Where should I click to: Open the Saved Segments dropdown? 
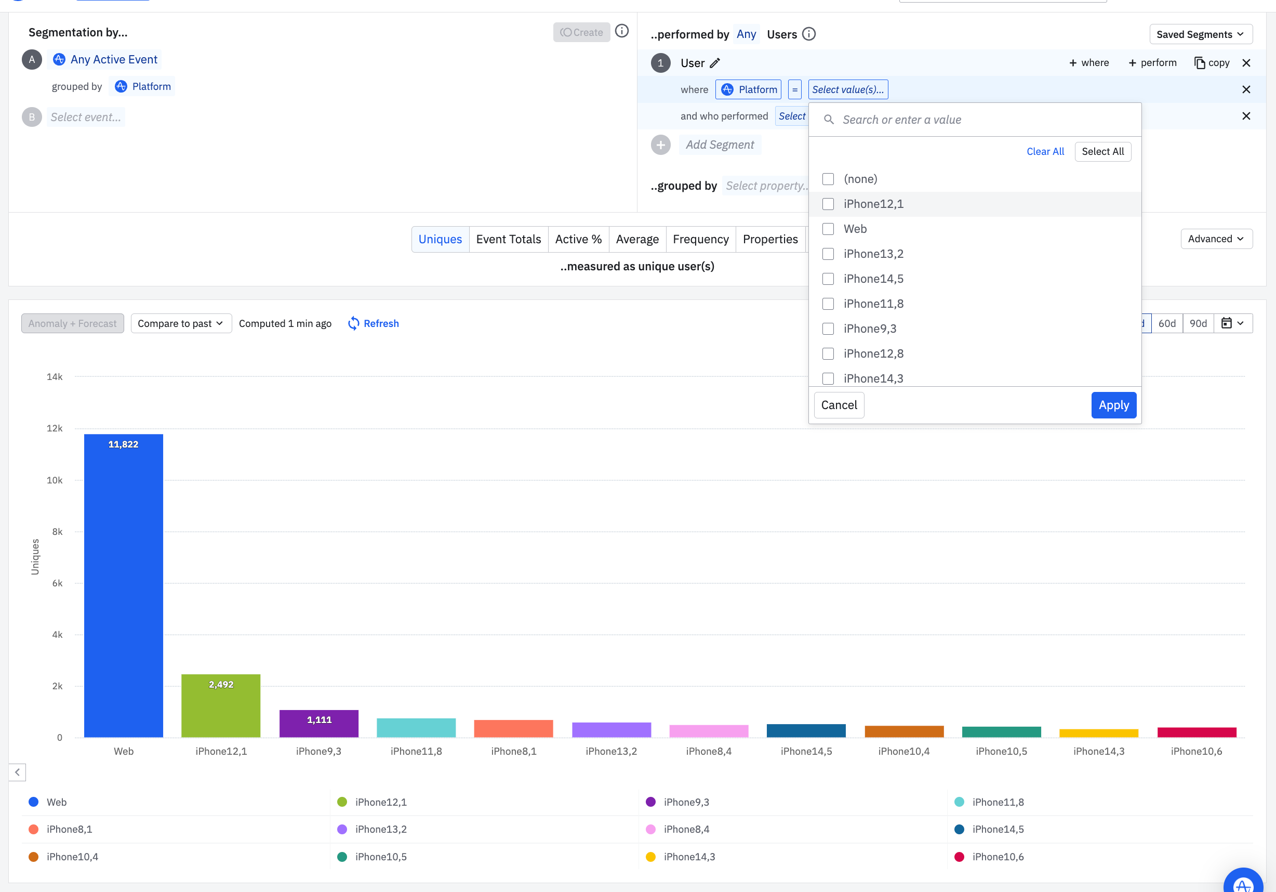coord(1201,34)
